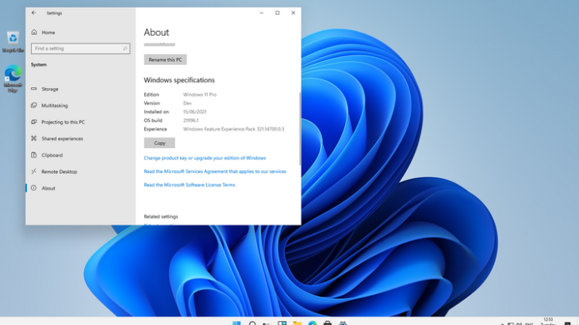Click the Copy button under Windows specifications
This screenshot has width=579, height=325.
point(159,143)
